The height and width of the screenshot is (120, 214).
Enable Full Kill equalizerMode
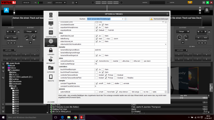click(106, 30)
